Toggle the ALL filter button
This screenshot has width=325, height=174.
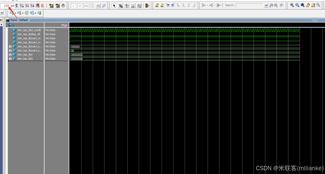(x=98, y=6)
